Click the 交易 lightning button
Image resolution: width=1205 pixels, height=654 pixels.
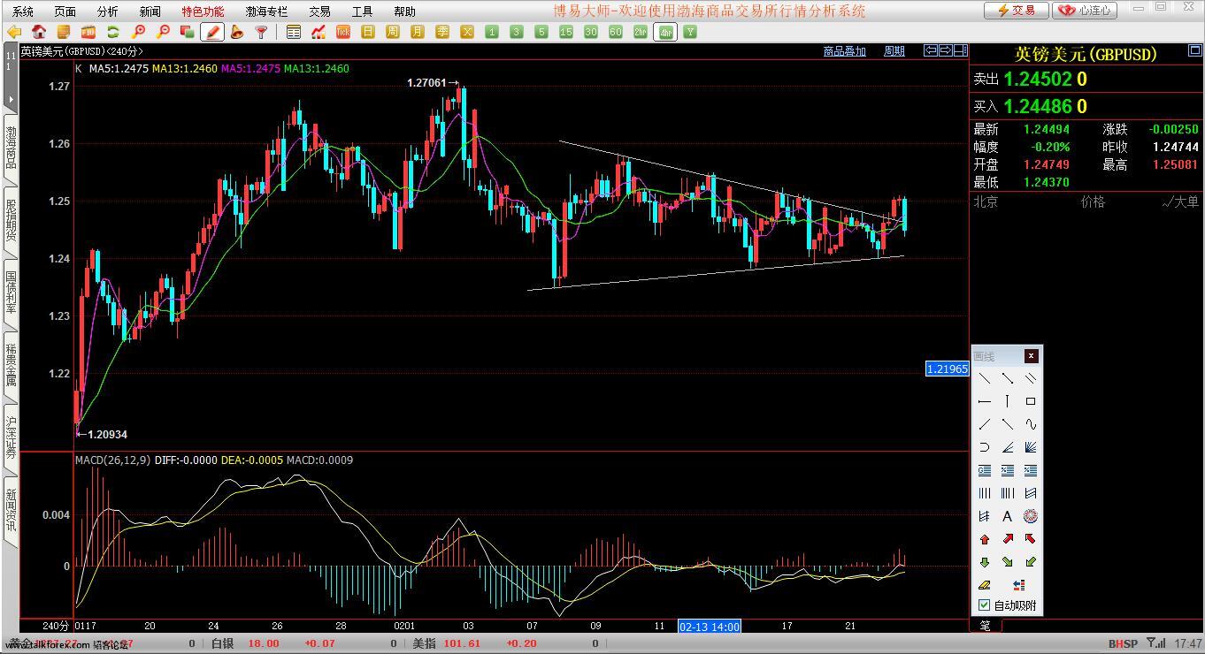click(1017, 11)
